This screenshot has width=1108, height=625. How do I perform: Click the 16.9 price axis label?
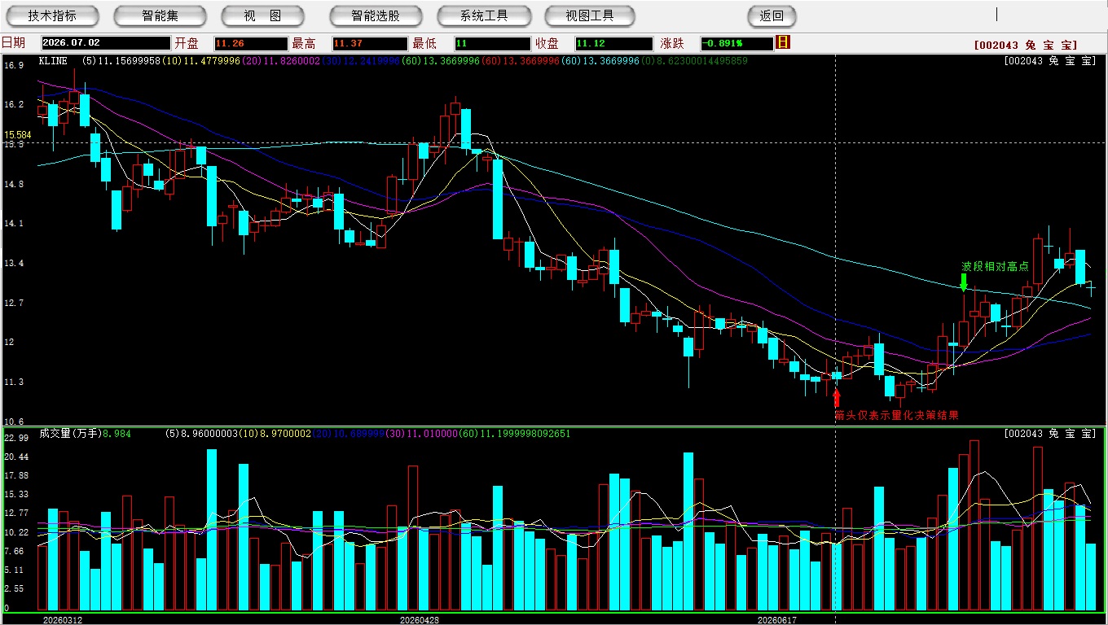[x=14, y=64]
